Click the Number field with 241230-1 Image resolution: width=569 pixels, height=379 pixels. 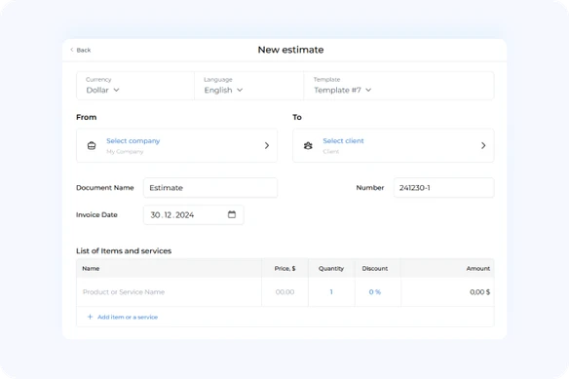pos(444,188)
